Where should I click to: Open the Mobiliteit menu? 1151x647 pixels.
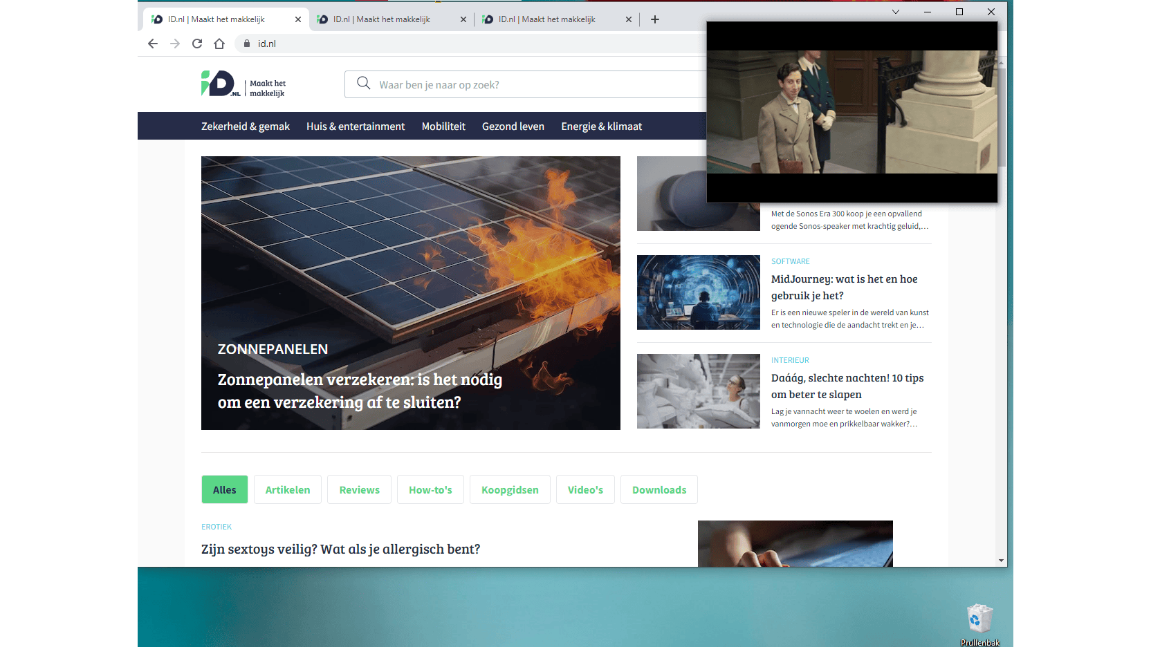[x=443, y=126]
